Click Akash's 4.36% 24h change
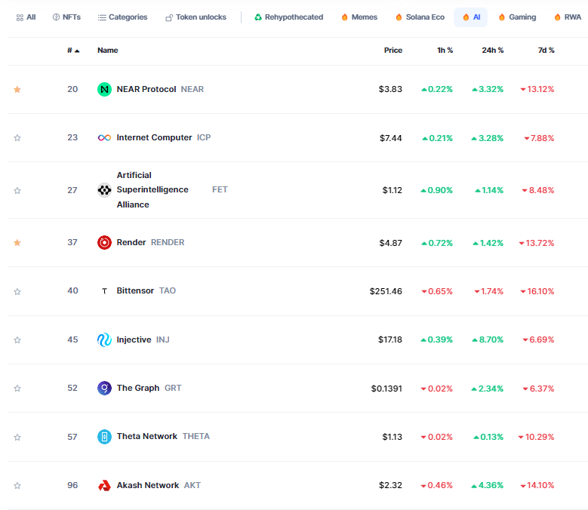Viewport: 588px width, 510px height. 487,485
